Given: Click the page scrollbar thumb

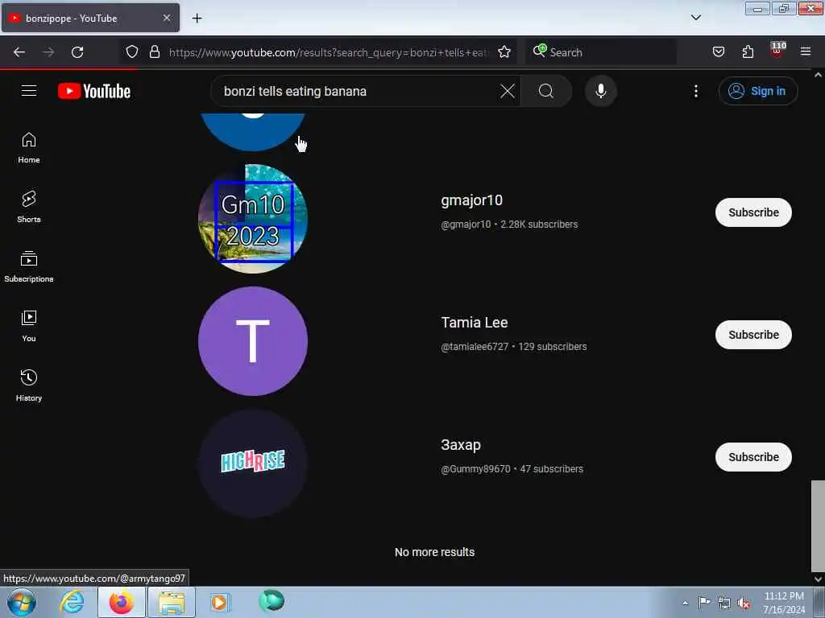Looking at the screenshot, I should pyautogui.click(x=818, y=525).
